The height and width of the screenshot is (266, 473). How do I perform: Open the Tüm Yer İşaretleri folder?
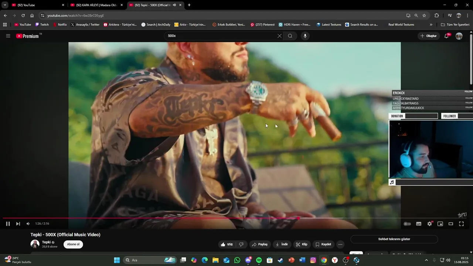pos(455,25)
